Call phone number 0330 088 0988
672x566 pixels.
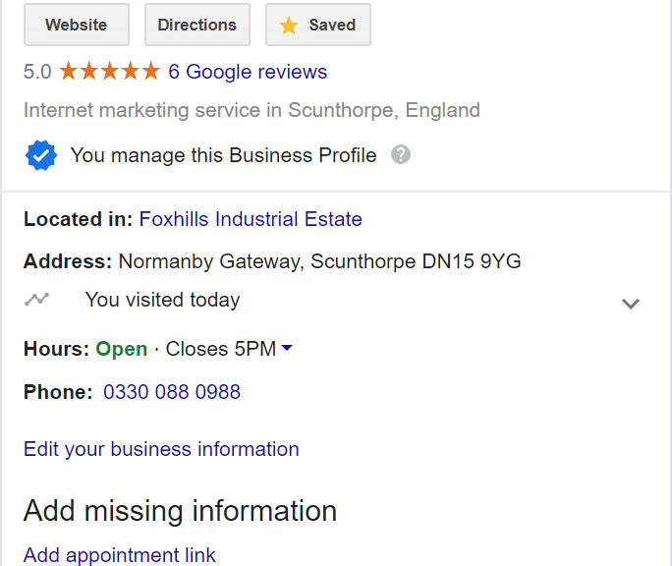(x=172, y=392)
